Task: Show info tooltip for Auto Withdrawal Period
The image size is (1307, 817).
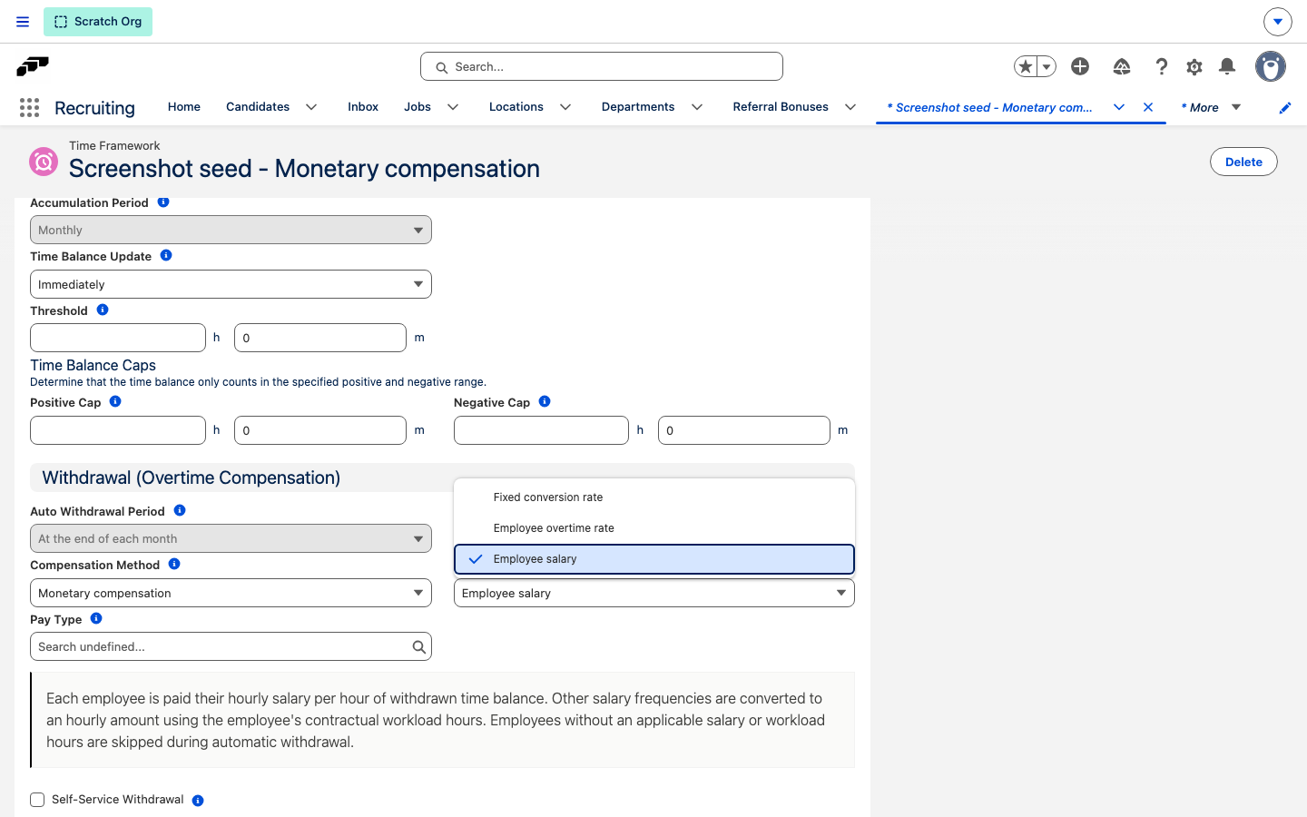Action: click(x=180, y=510)
